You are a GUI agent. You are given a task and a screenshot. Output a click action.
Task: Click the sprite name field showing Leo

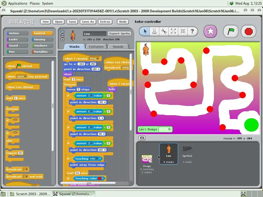95,34
